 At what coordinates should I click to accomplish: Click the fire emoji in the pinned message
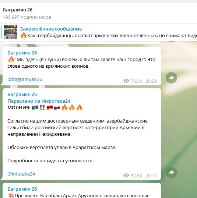[x=24, y=35]
